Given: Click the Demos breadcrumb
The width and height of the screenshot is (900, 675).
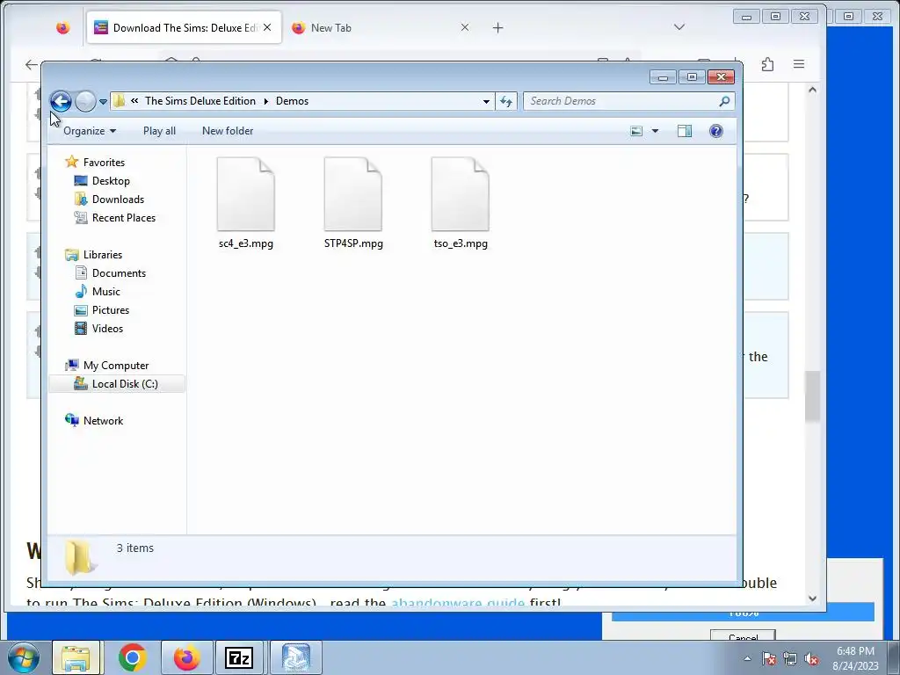Looking at the screenshot, I should point(292,101).
